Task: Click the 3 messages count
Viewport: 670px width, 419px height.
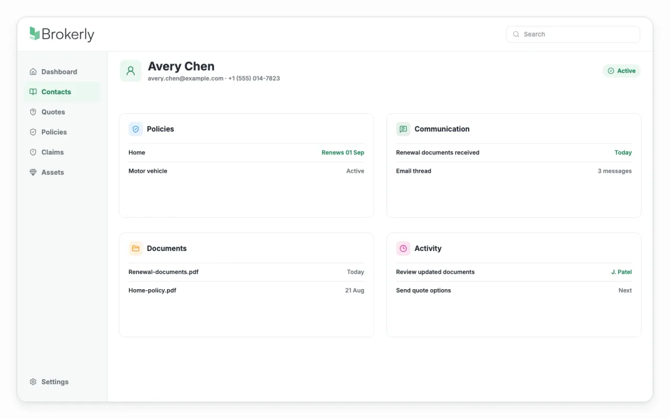Action: (x=615, y=171)
